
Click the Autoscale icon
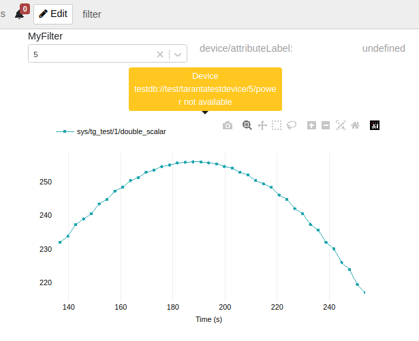341,125
